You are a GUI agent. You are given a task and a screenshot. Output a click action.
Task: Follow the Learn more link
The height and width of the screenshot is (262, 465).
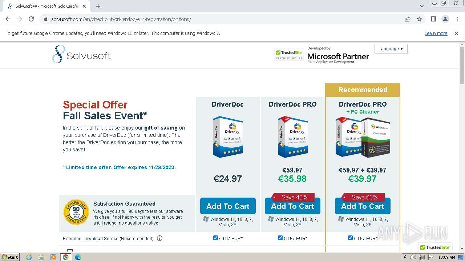click(436, 33)
